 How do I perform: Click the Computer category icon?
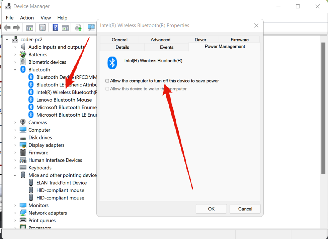tap(23, 130)
